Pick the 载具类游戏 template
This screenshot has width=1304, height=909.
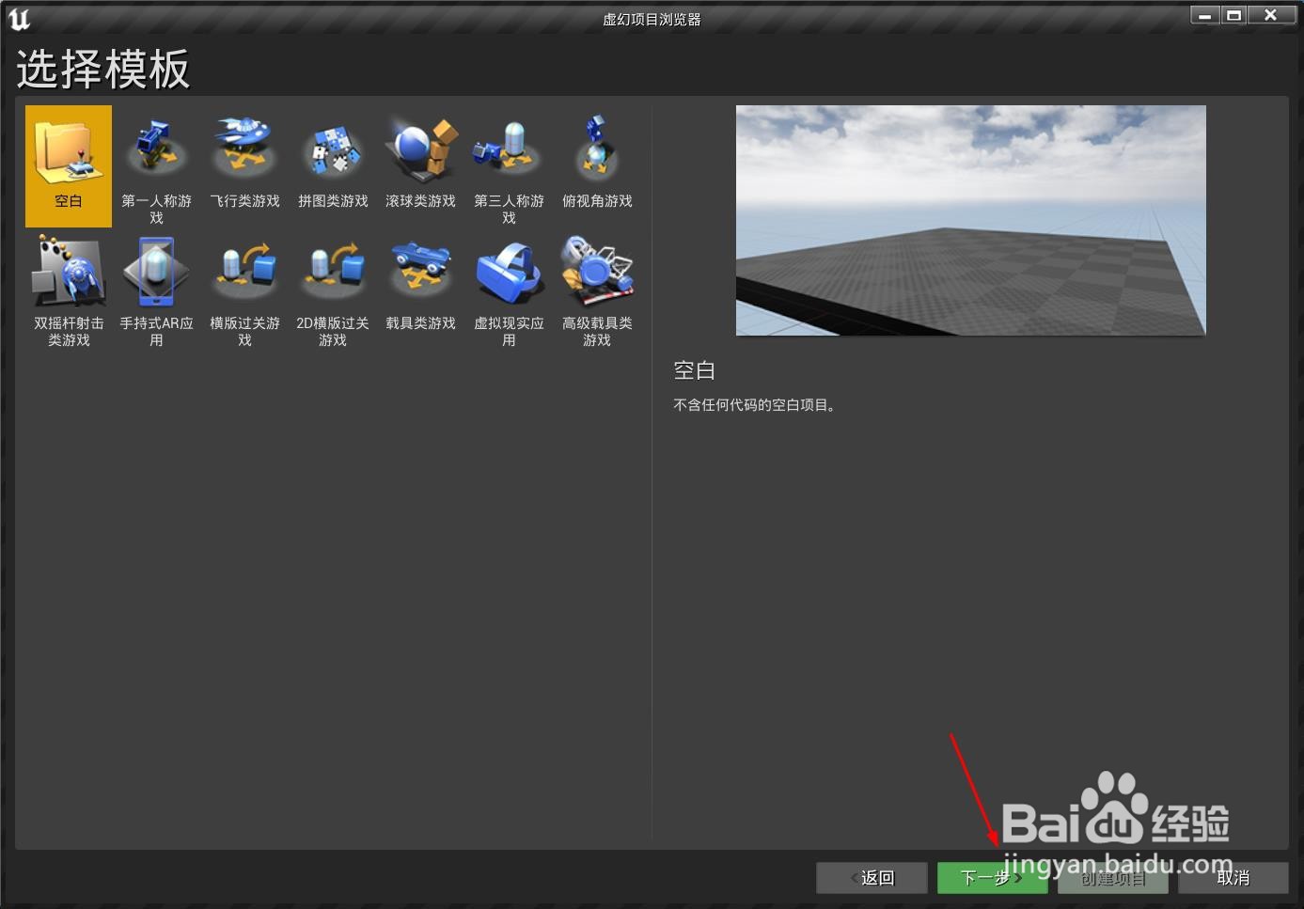(x=420, y=290)
